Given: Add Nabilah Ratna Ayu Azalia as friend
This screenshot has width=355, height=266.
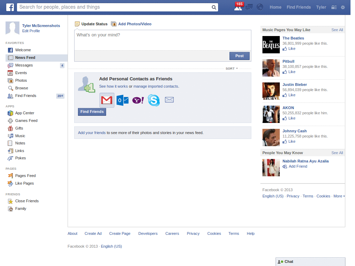Looking at the screenshot, I should 295,167.
